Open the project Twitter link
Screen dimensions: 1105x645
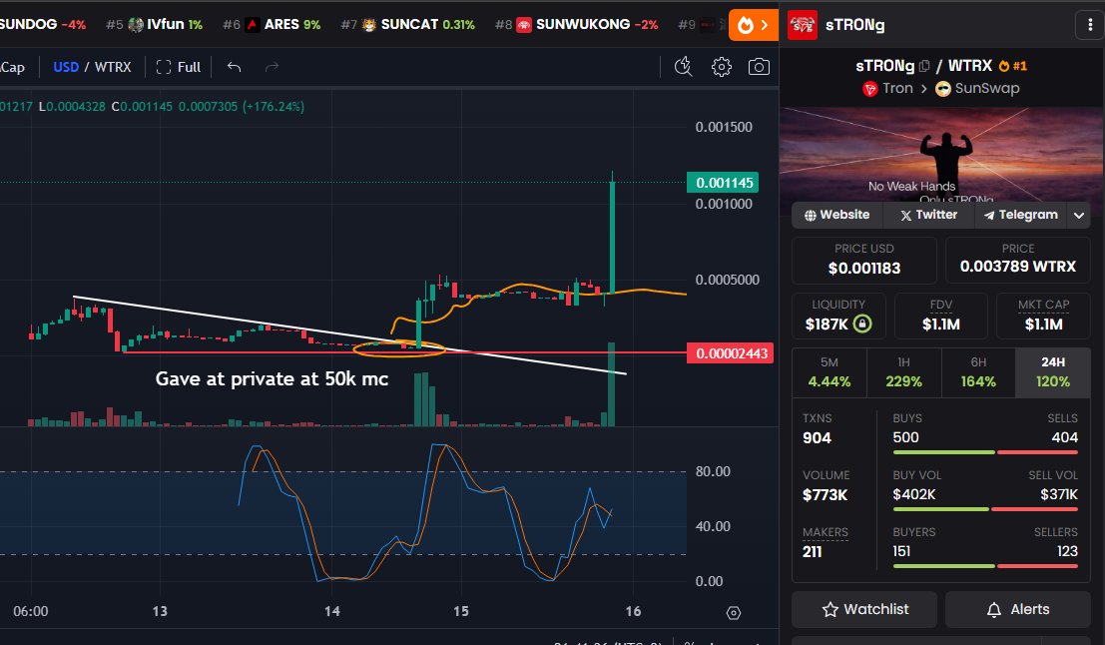(929, 215)
